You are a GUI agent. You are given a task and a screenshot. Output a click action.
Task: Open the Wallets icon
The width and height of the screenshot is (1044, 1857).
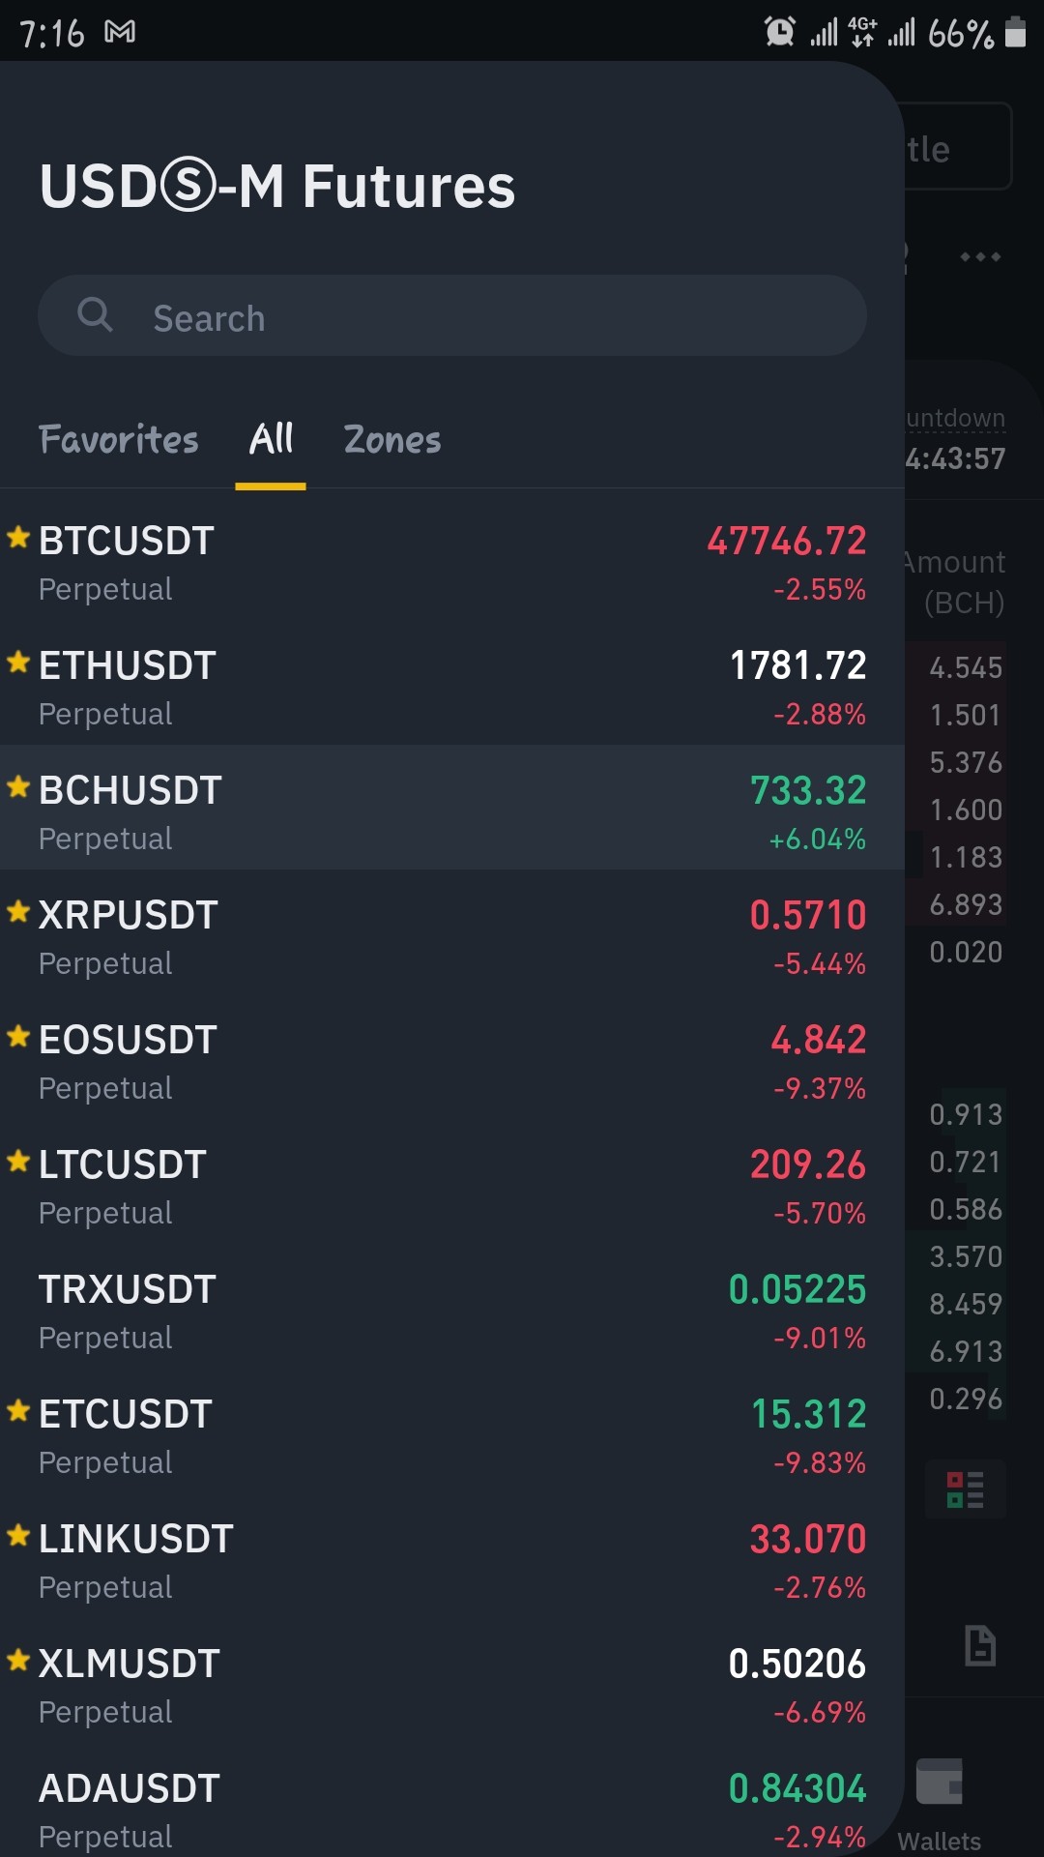point(940,1782)
